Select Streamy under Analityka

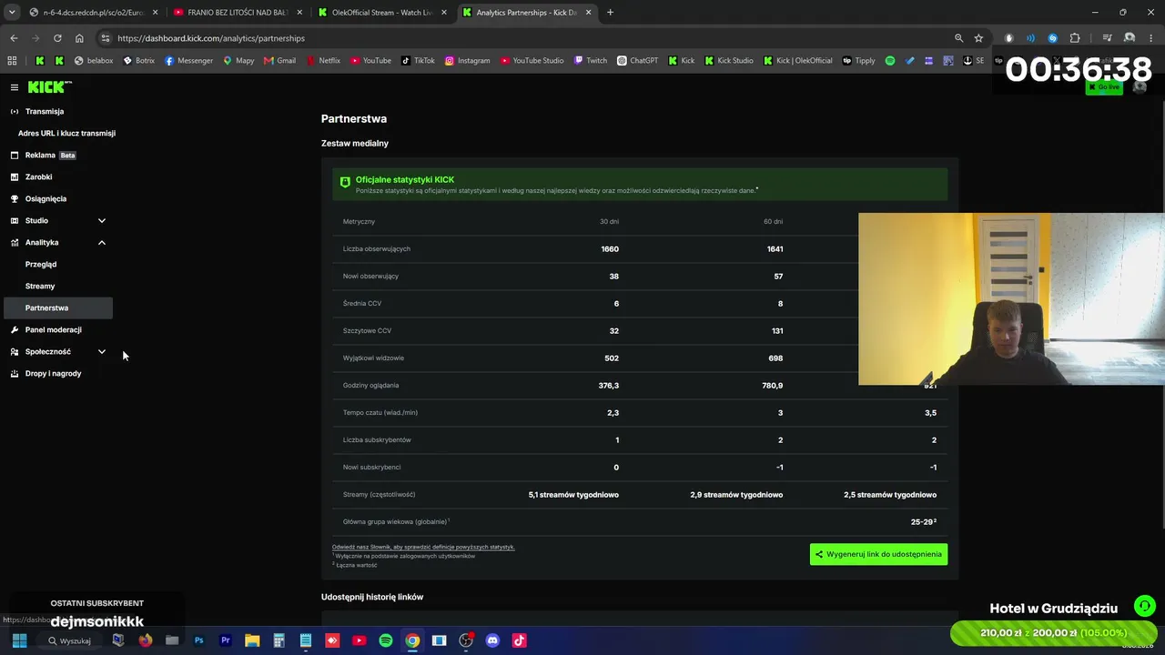pyautogui.click(x=40, y=286)
